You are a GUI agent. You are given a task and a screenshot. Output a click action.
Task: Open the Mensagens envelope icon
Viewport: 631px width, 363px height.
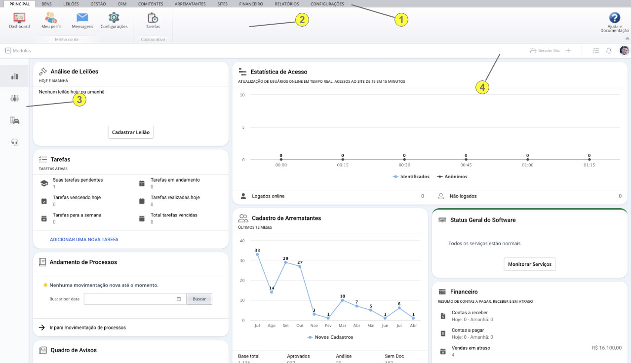82,18
